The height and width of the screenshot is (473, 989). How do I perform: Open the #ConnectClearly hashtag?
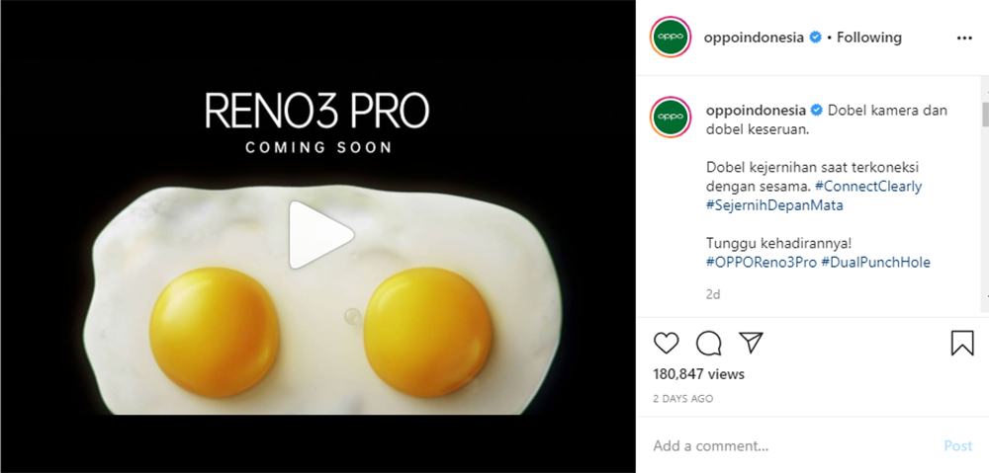(x=868, y=187)
